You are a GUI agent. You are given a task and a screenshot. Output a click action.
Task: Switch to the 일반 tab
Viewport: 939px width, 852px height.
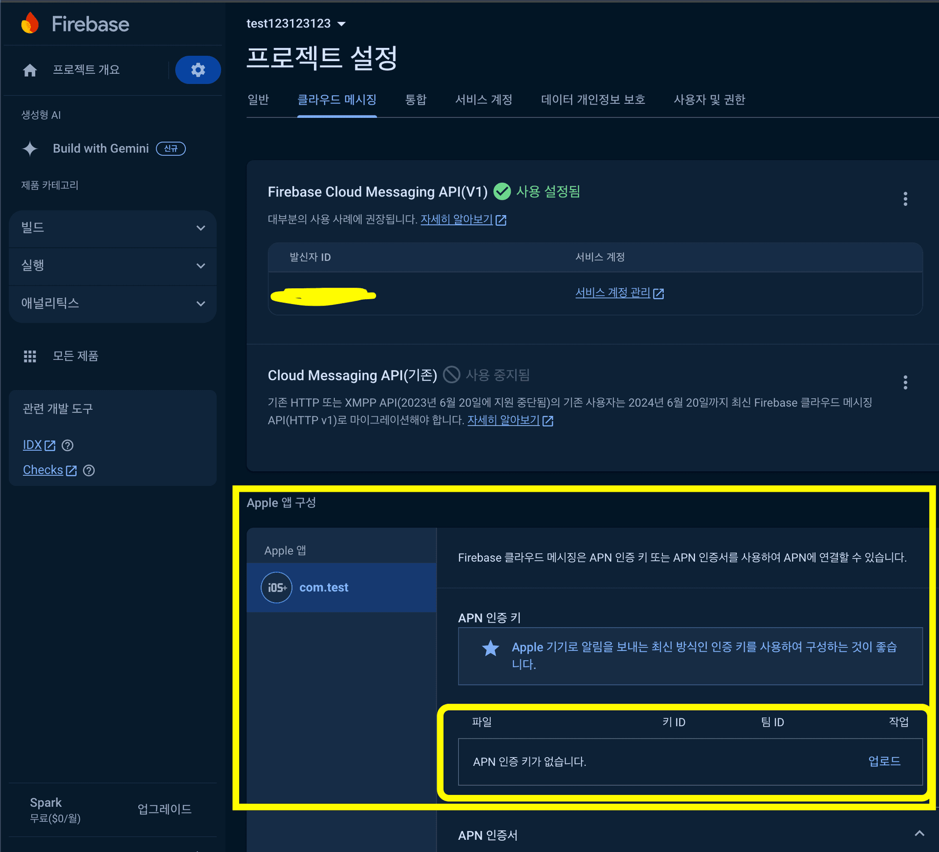tap(258, 100)
